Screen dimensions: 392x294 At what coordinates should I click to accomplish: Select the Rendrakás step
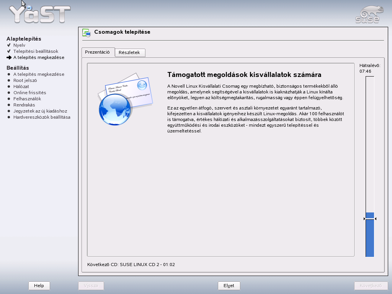coord(24,105)
